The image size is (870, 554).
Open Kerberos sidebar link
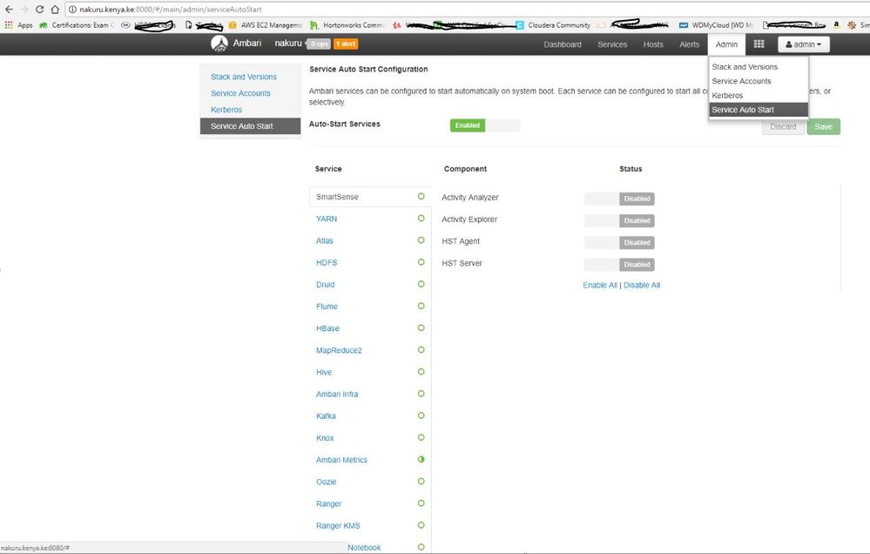click(226, 110)
